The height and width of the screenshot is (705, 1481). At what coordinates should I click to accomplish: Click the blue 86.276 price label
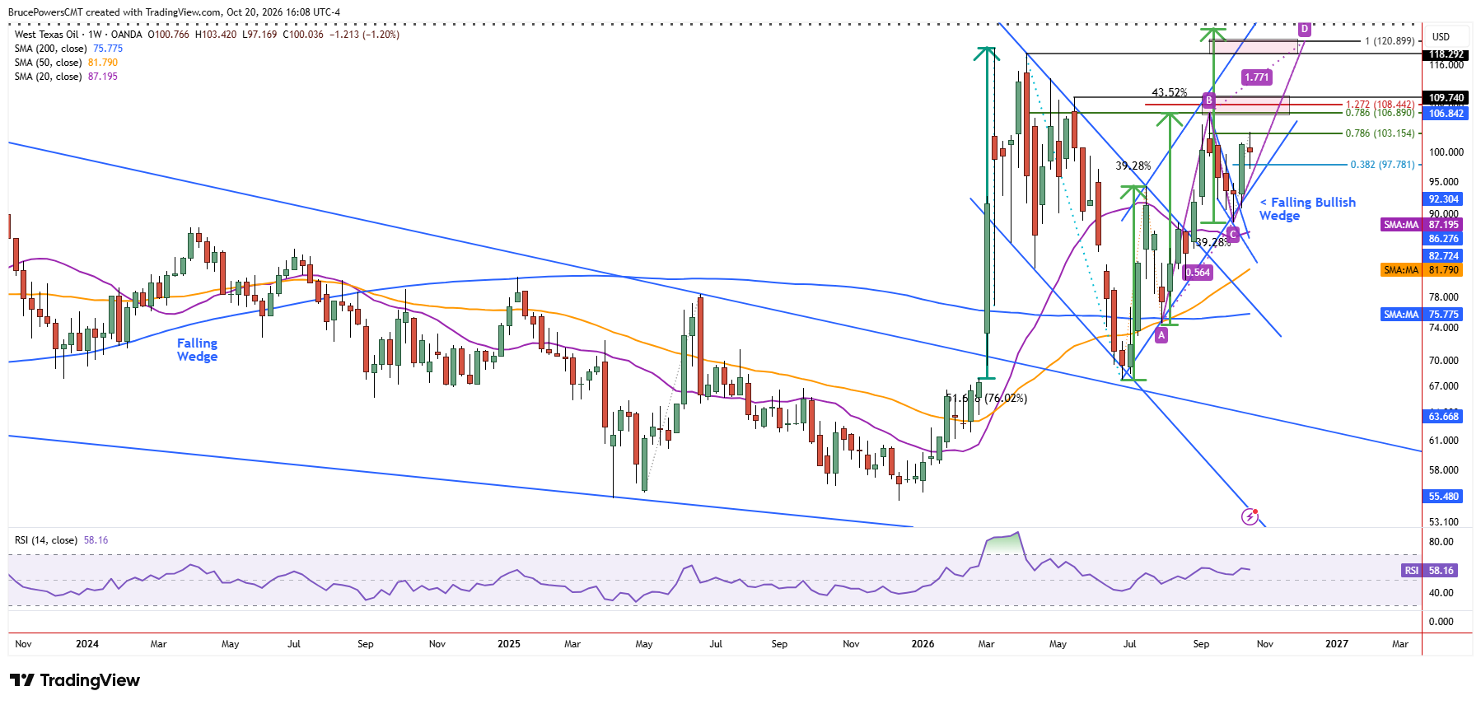click(x=1444, y=239)
